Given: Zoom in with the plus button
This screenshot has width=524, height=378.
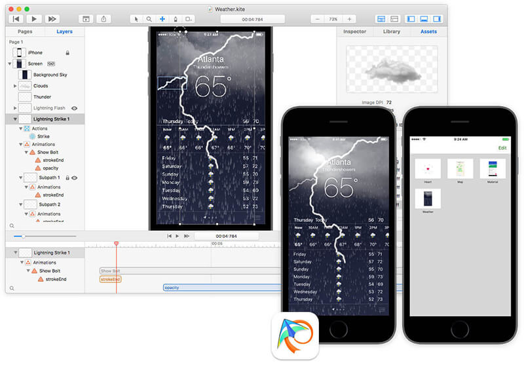Looking at the screenshot, I should 349,20.
